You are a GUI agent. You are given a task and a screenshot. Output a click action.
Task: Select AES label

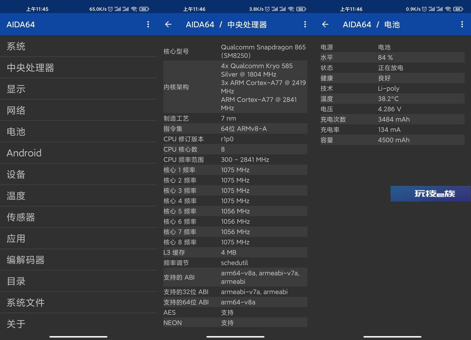[x=169, y=313]
